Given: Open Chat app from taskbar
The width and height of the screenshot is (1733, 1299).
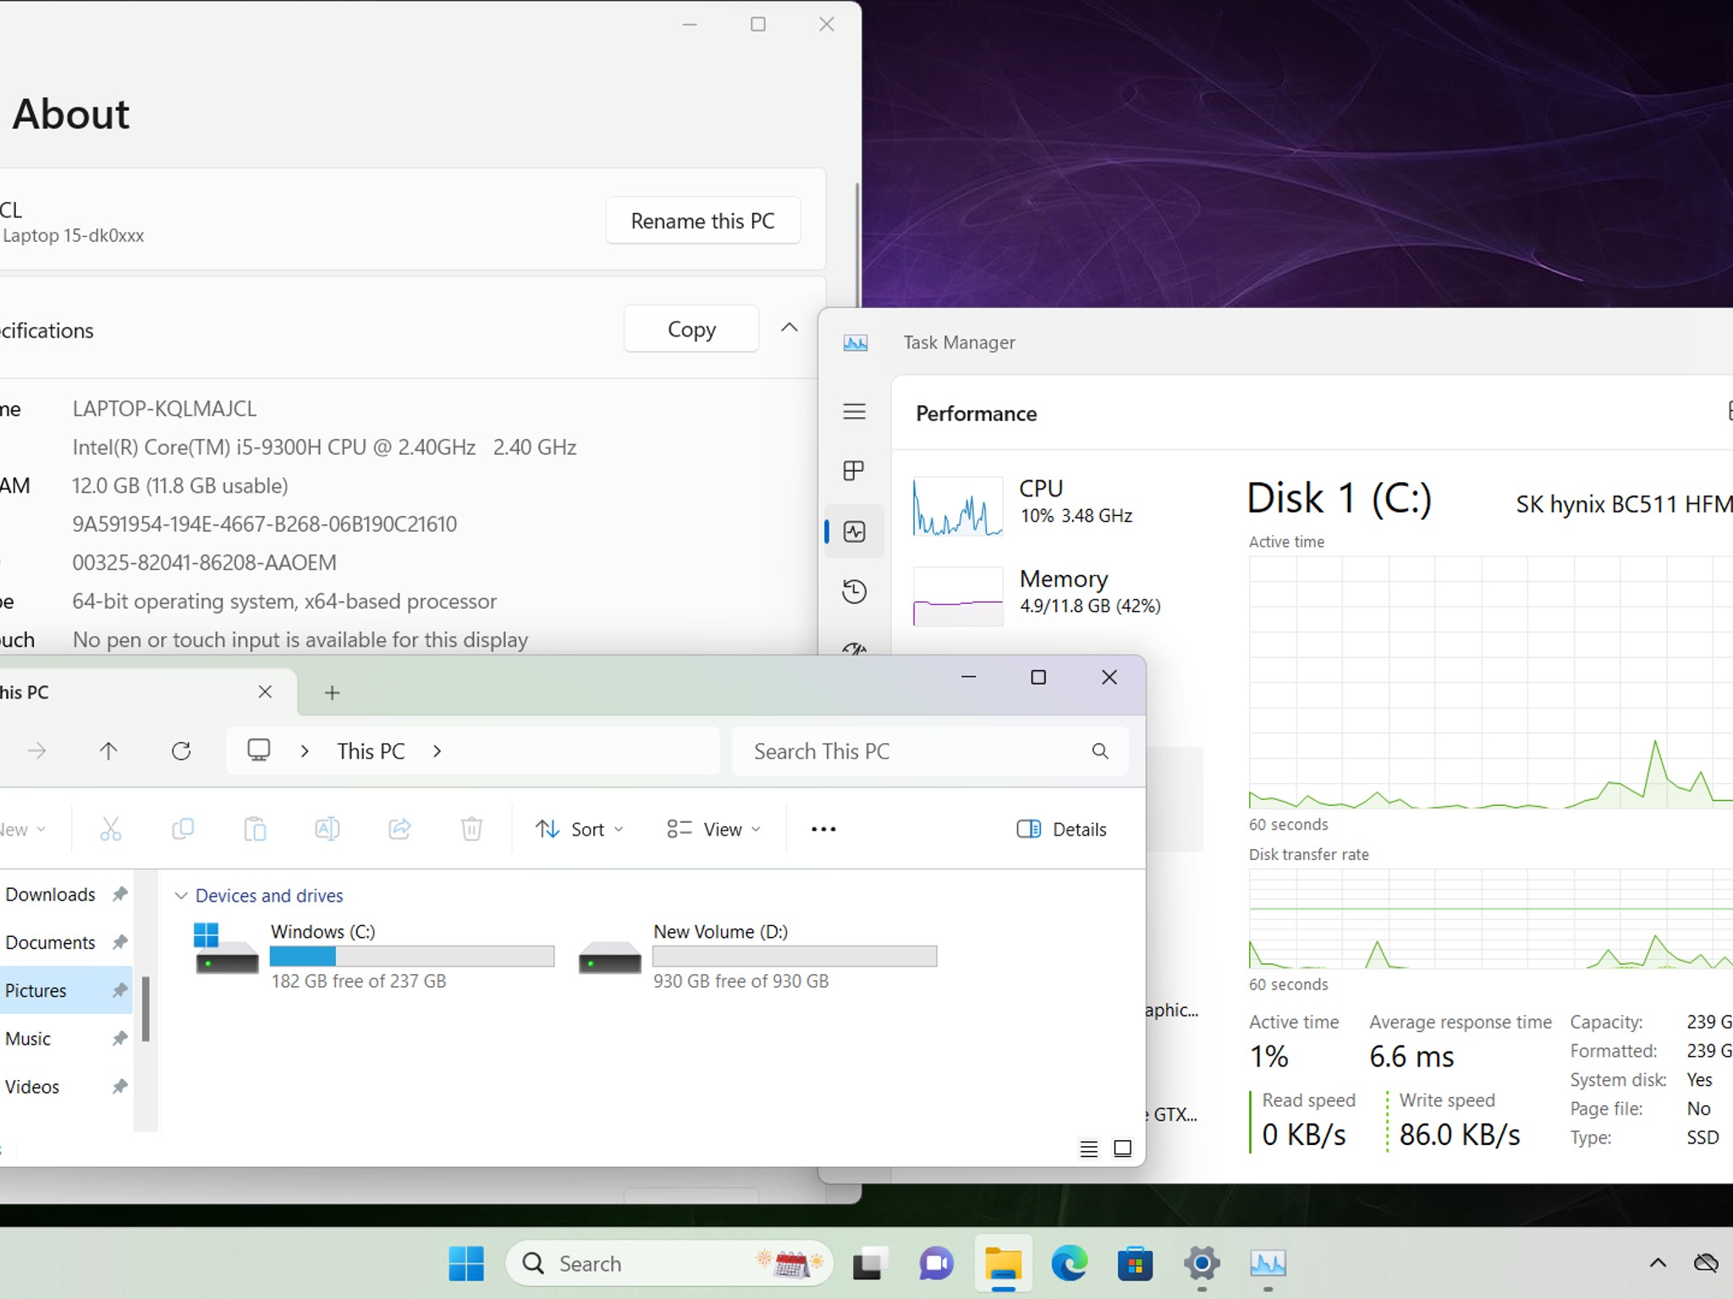Looking at the screenshot, I should coord(937,1263).
